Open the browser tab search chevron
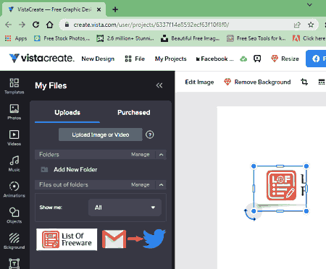 click(309, 5)
